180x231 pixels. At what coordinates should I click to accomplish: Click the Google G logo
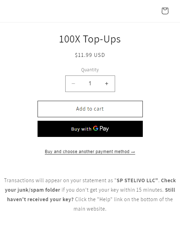[95, 128]
